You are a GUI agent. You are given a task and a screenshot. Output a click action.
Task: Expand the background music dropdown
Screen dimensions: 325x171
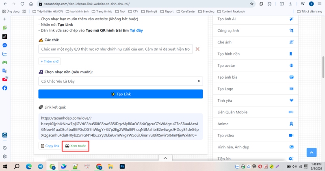(x=121, y=81)
